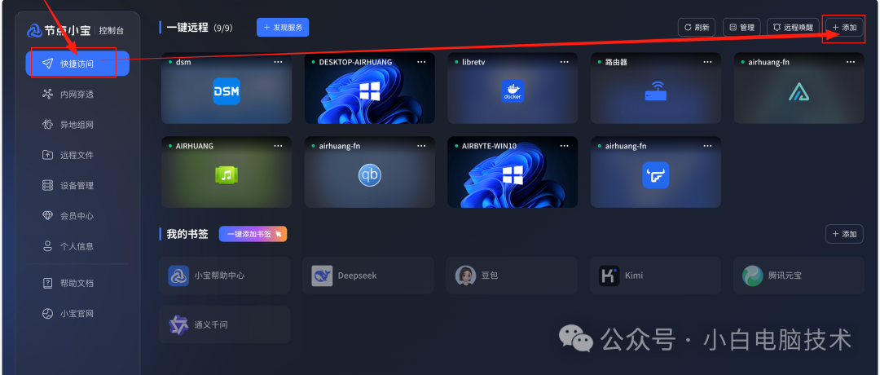Click the 远程唤醒 button
Viewport: 880px width, 375px height.
click(x=793, y=27)
